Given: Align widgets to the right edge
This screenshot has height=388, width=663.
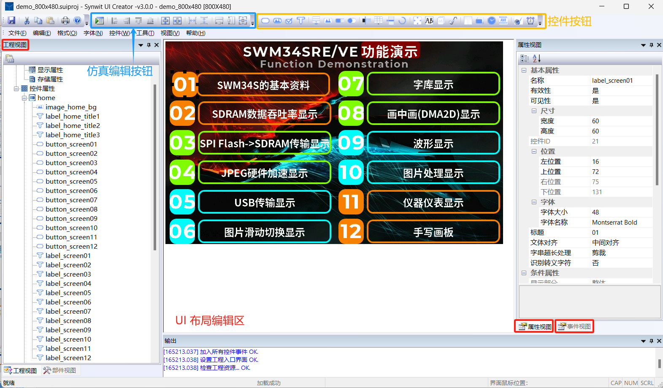Looking at the screenshot, I should [127, 20].
